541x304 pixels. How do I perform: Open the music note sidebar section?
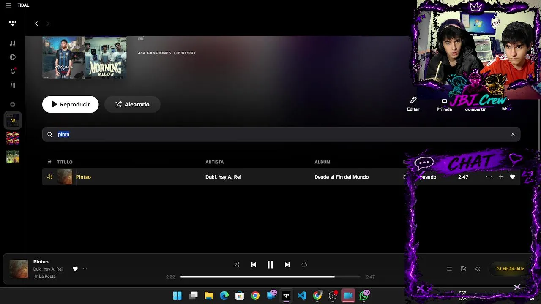click(x=13, y=43)
